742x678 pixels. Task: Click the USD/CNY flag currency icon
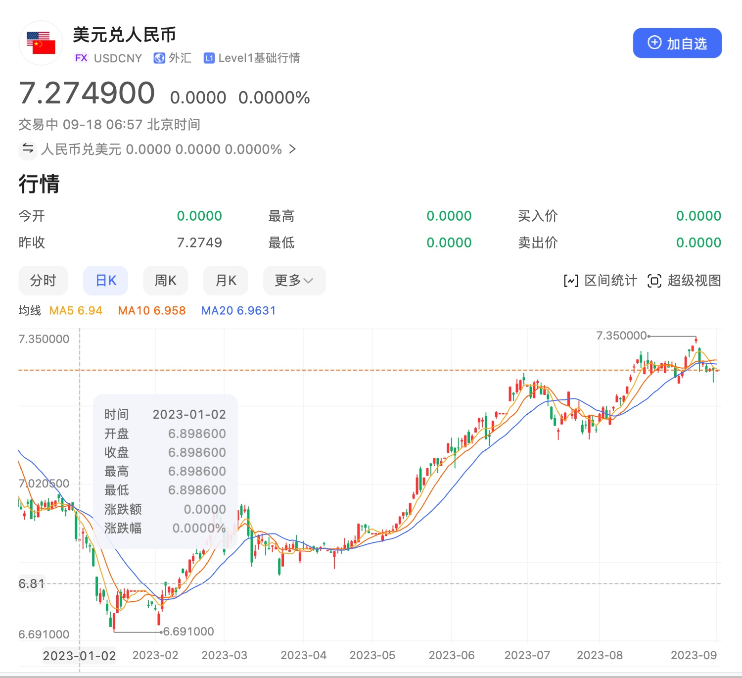(x=41, y=43)
